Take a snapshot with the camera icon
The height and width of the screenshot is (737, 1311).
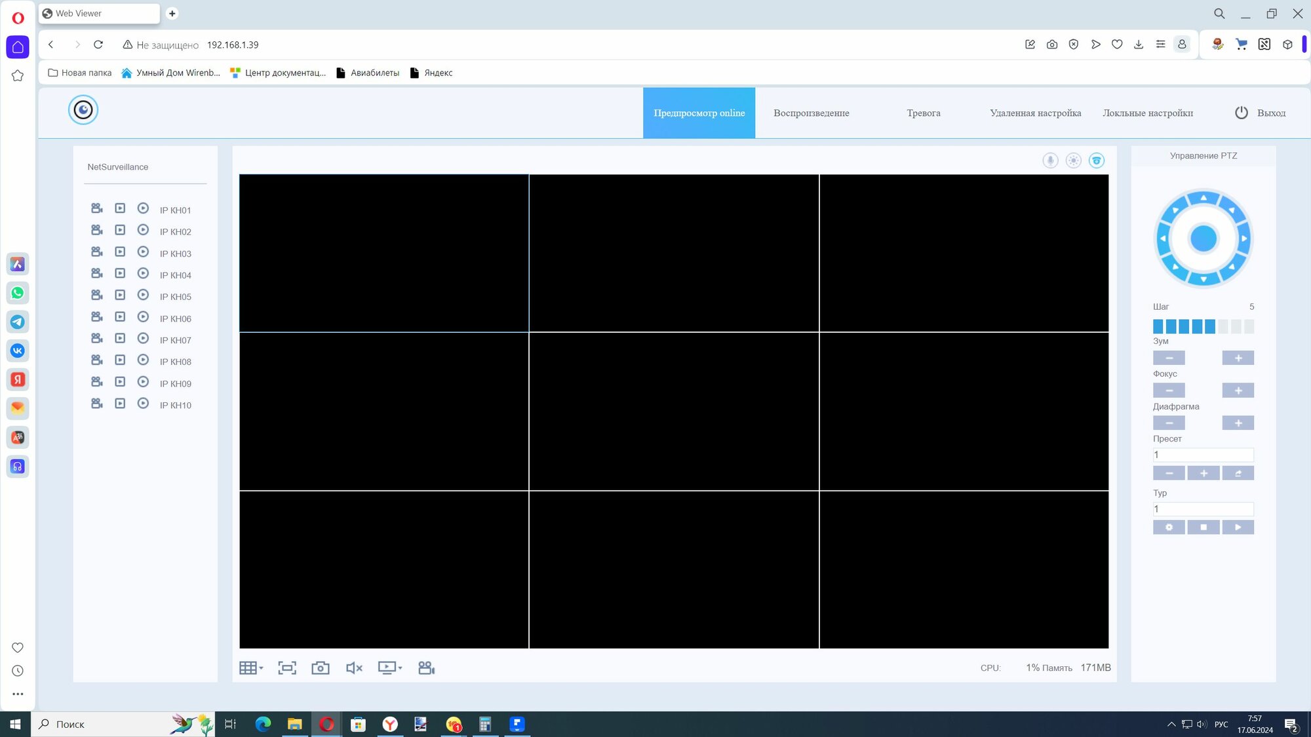[x=320, y=668]
